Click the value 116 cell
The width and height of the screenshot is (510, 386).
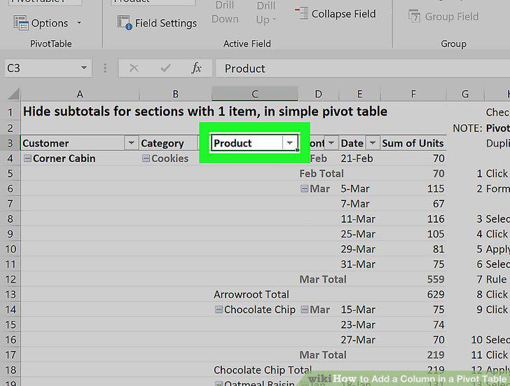pos(436,219)
